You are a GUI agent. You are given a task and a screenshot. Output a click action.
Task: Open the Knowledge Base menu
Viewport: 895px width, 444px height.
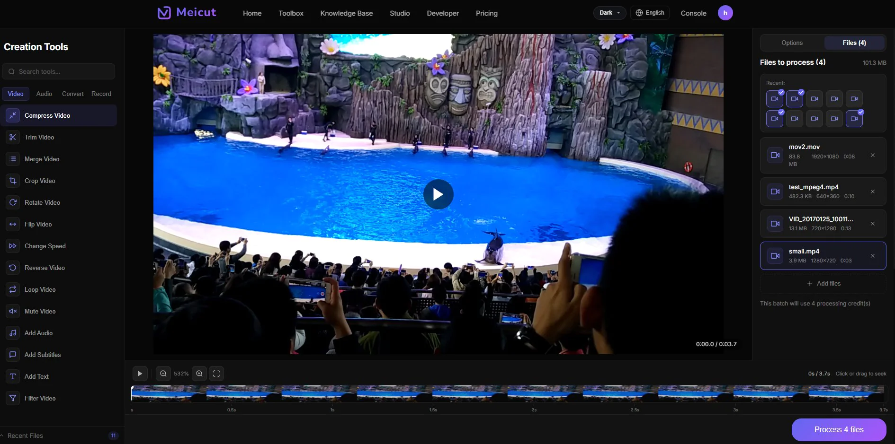[x=347, y=13]
